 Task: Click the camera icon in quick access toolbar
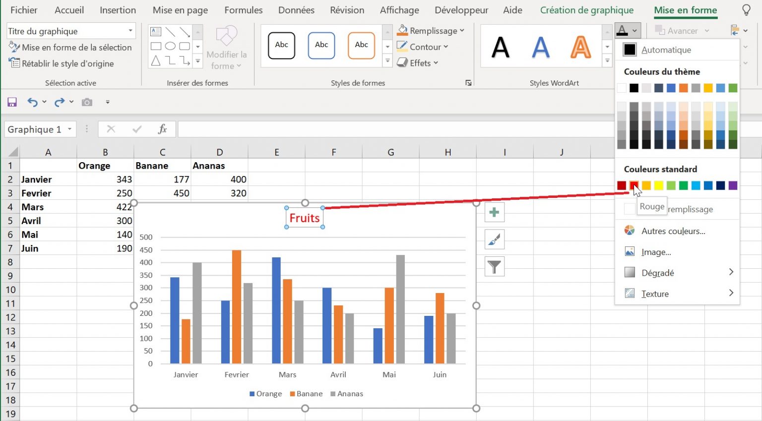[x=87, y=102]
